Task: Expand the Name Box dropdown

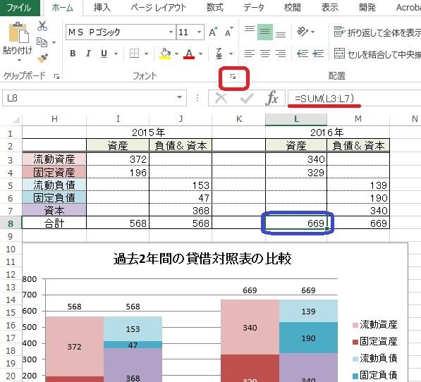Action: click(179, 98)
